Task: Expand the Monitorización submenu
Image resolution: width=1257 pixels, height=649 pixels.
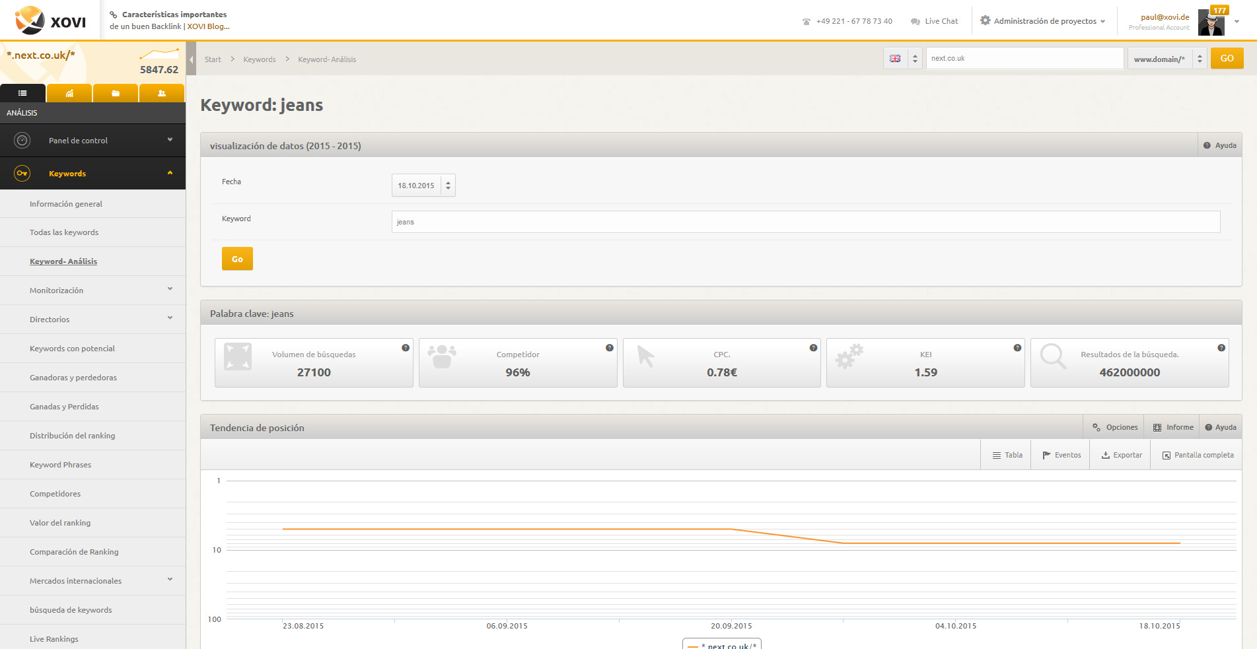Action: pyautogui.click(x=170, y=289)
